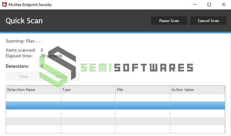Click the 'Scanning: Files . . .' status text
This screenshot has height=136, width=231.
pos(24,41)
